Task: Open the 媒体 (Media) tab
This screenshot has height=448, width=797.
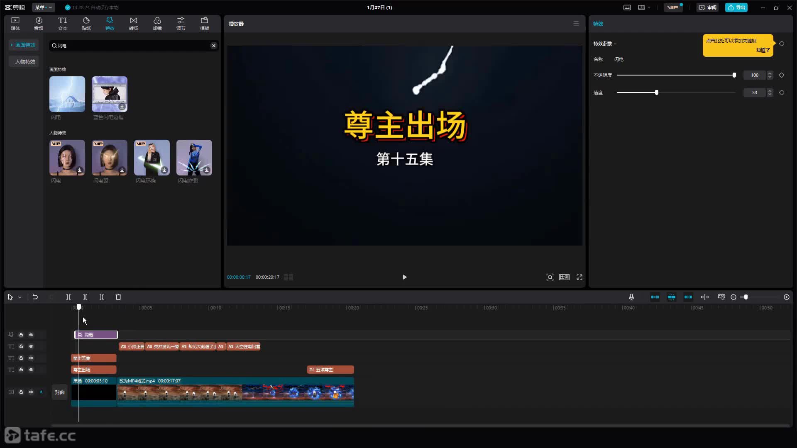Action: click(15, 24)
